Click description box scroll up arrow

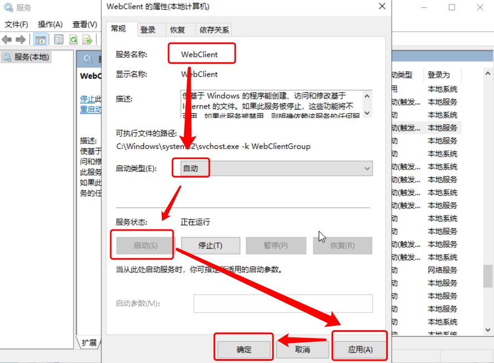tap(367, 96)
